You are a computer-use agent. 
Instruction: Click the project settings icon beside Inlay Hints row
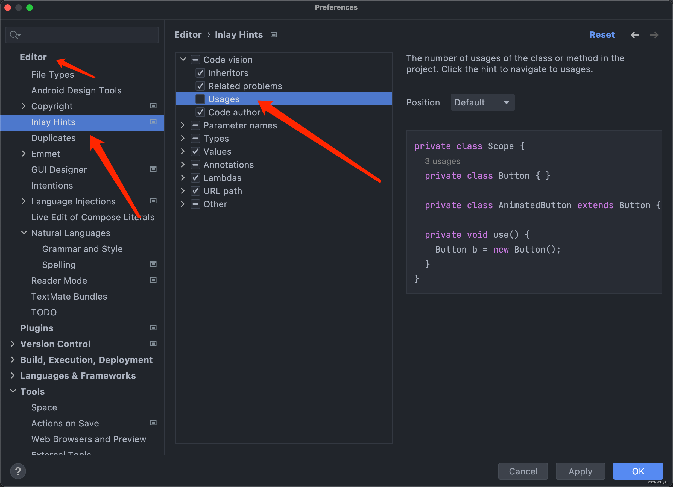pos(153,122)
